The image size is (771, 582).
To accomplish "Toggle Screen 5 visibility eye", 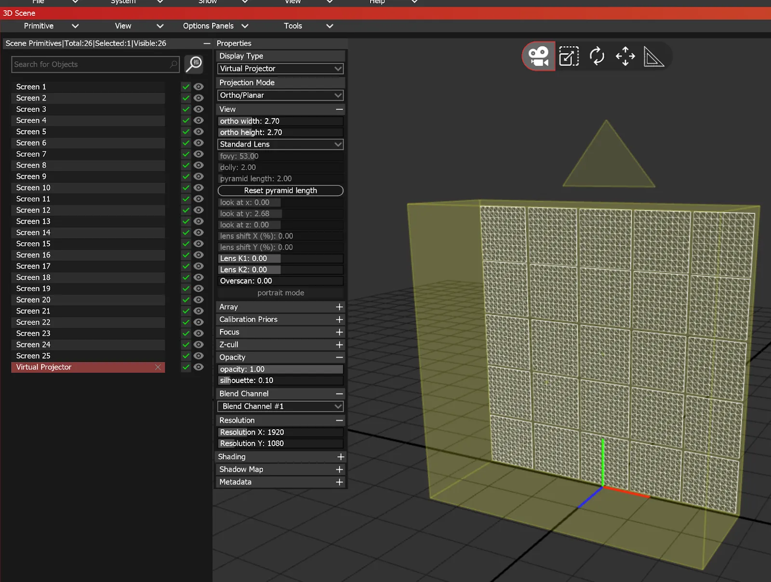I will [199, 132].
